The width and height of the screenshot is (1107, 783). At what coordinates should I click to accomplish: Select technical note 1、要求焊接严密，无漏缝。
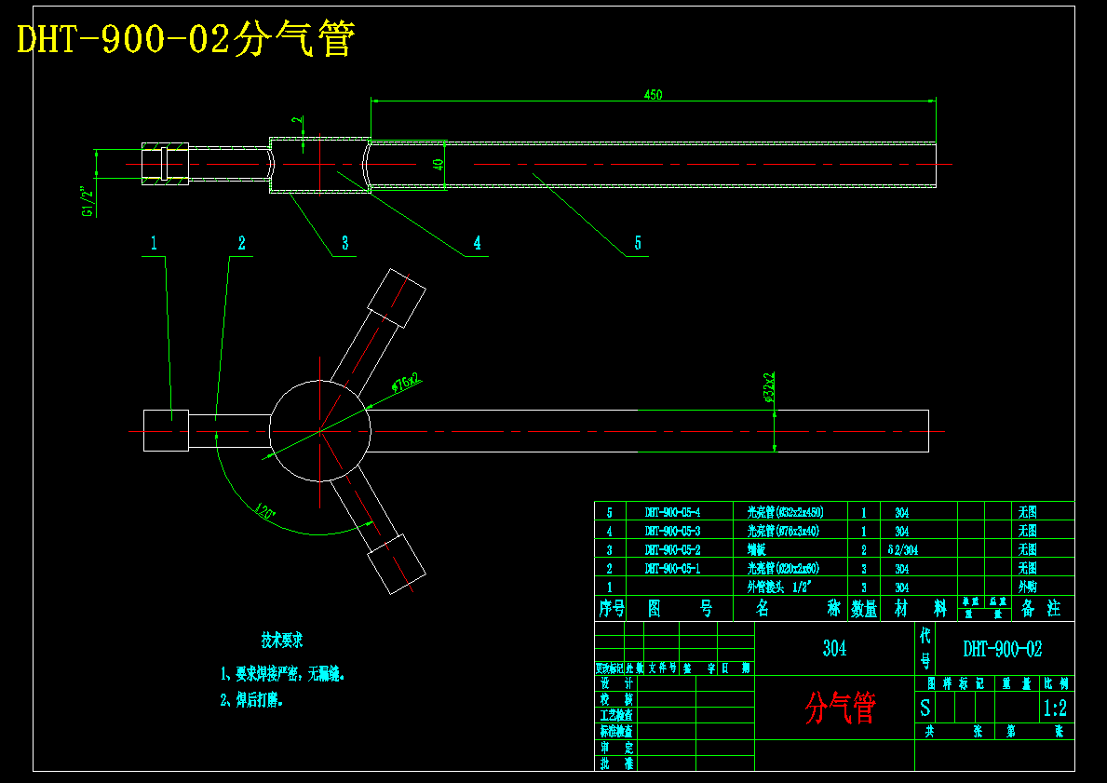point(282,674)
